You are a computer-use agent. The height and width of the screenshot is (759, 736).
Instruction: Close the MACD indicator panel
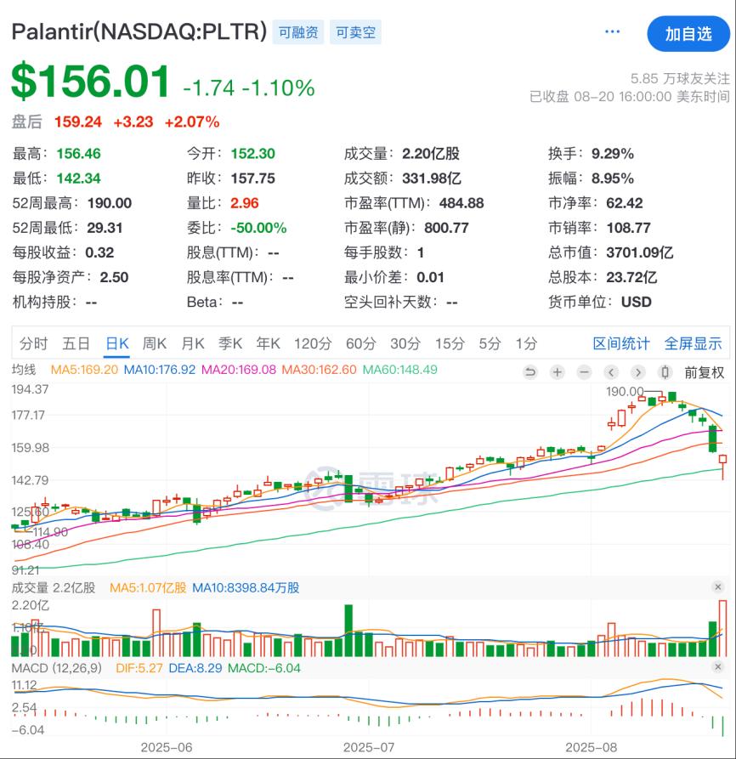[x=718, y=668]
